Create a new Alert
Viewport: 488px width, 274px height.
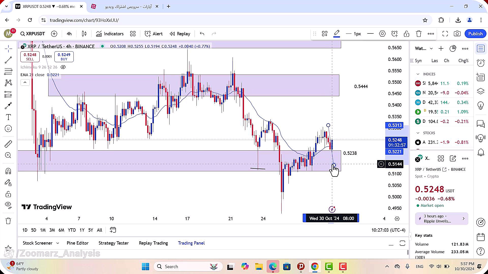click(x=154, y=34)
